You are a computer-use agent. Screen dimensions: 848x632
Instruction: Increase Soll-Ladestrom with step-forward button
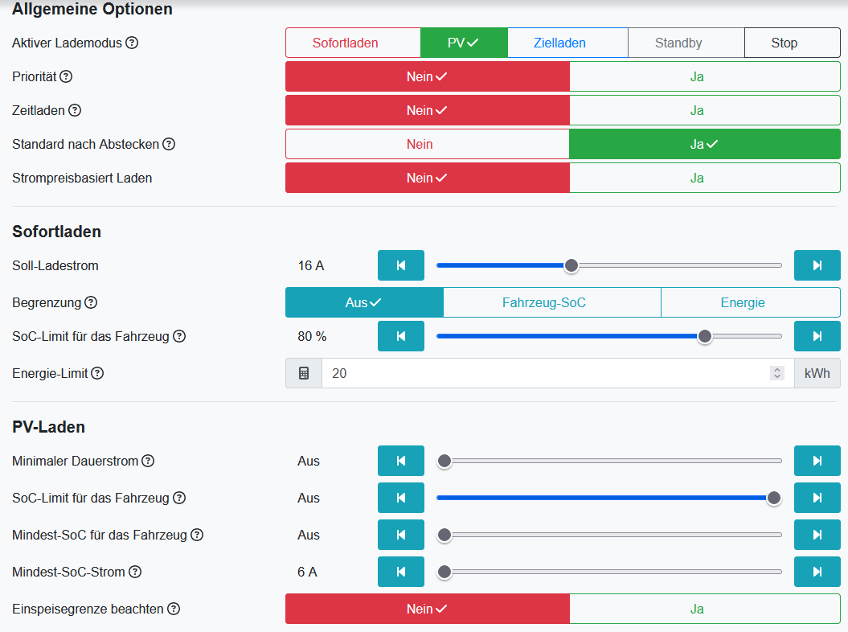pos(817,265)
